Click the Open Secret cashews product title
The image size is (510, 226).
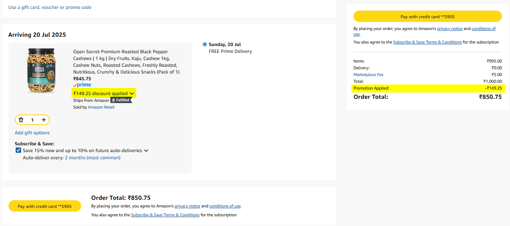pyautogui.click(x=126, y=62)
